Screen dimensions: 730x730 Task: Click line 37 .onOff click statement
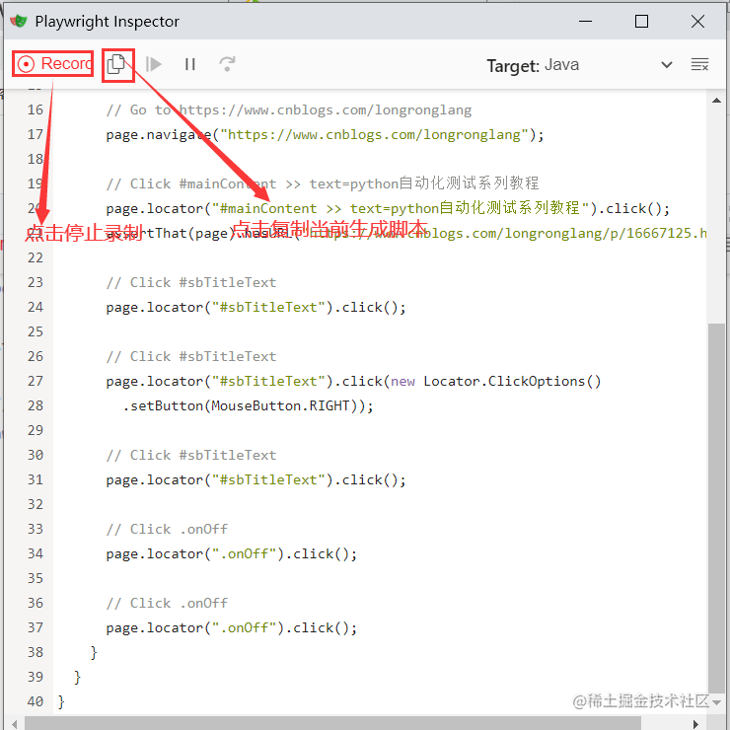point(232,627)
